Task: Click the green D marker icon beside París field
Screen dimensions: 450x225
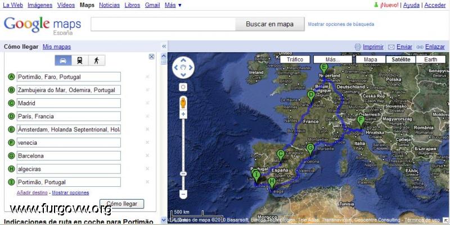Action: pos(11,116)
